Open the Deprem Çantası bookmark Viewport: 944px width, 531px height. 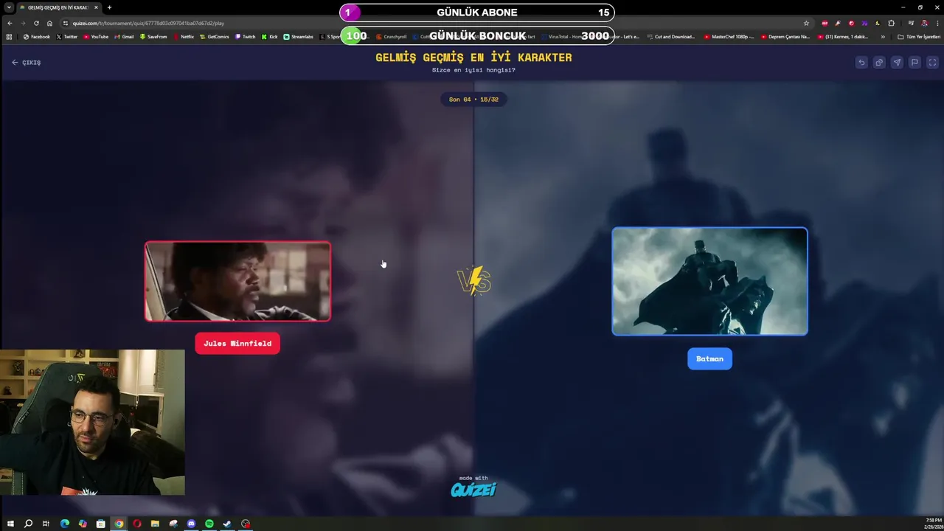point(785,36)
